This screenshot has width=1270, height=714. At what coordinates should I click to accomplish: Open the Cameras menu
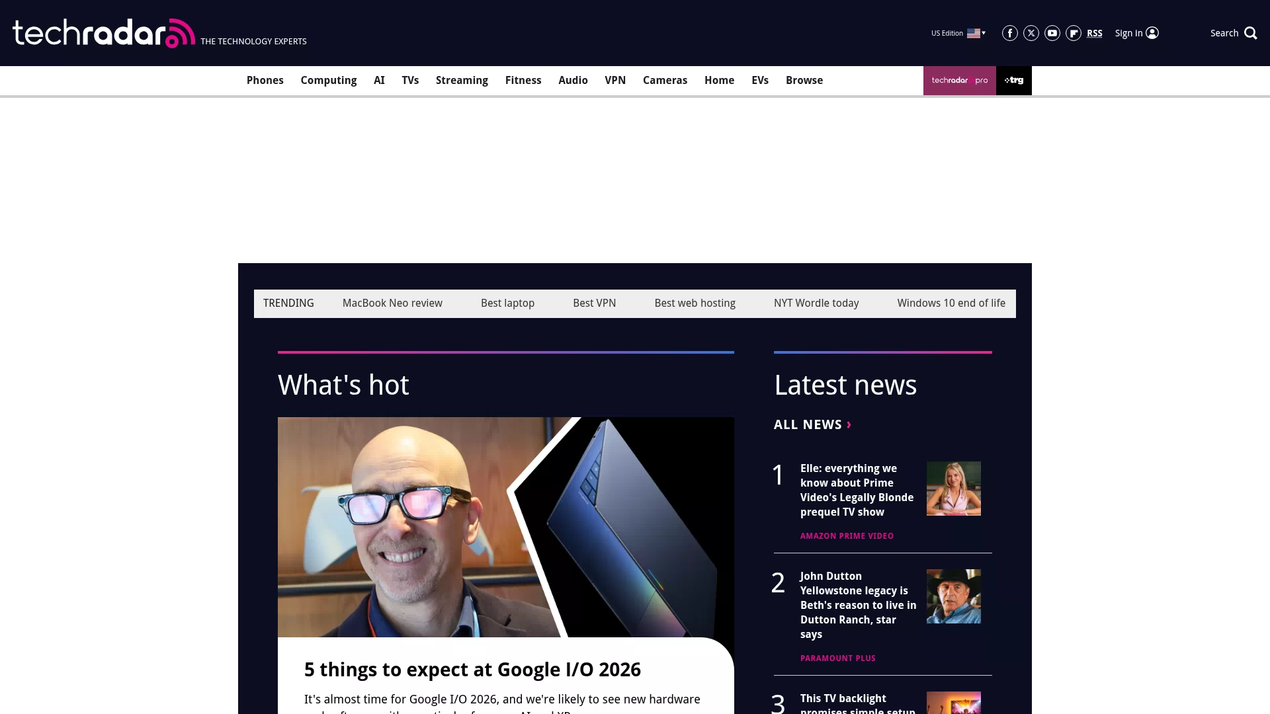(x=665, y=81)
